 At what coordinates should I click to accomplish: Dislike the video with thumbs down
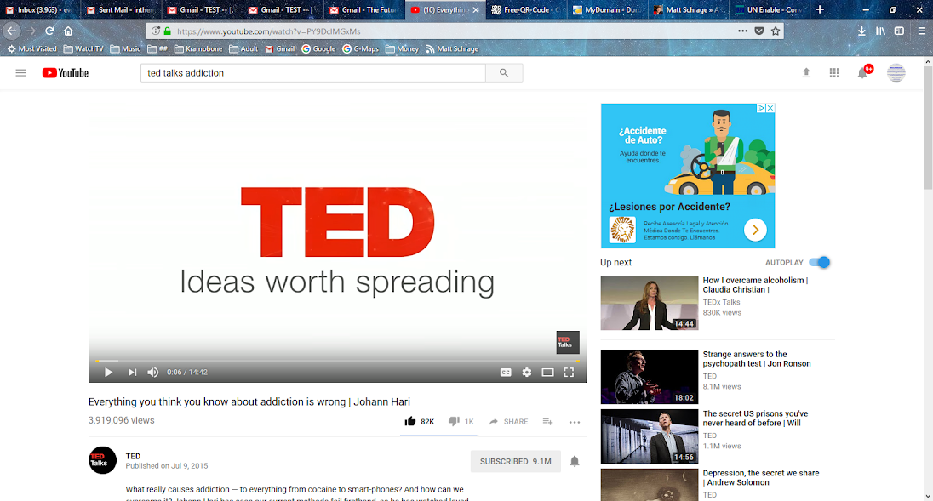461,421
